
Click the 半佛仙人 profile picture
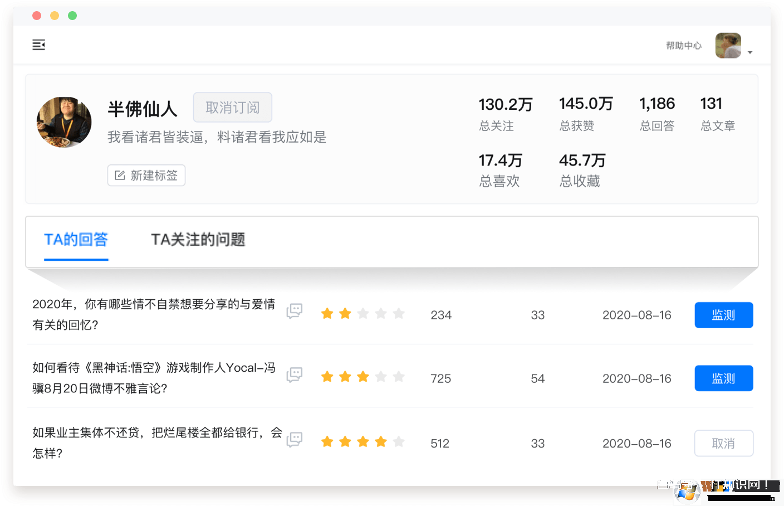click(x=64, y=122)
